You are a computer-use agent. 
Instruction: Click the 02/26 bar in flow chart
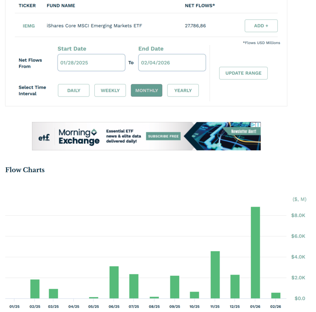click(276, 295)
